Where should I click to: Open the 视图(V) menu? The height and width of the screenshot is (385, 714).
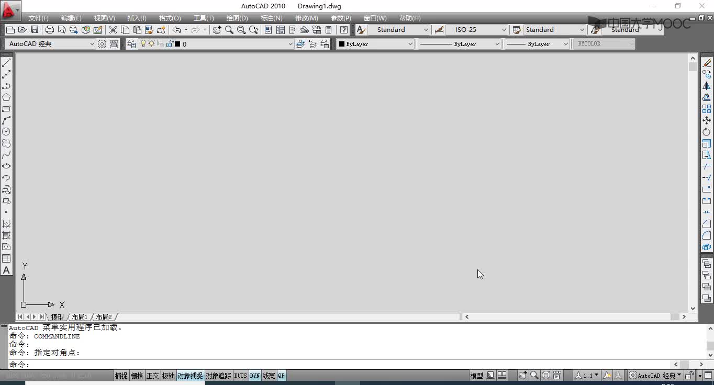[104, 18]
